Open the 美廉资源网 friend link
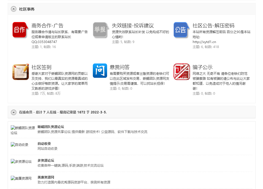The width and height of the screenshot is (263, 189). (46, 177)
